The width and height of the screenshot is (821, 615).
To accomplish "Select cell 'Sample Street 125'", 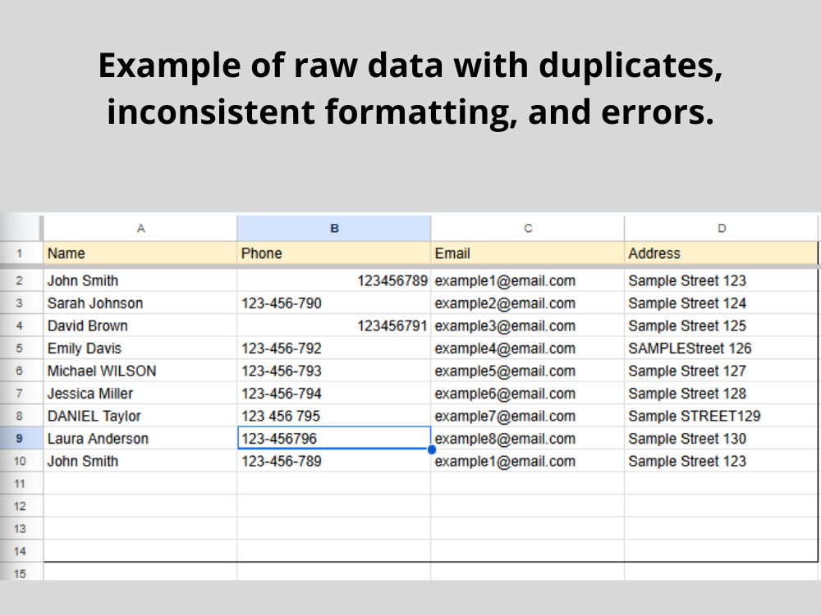I will (x=721, y=326).
